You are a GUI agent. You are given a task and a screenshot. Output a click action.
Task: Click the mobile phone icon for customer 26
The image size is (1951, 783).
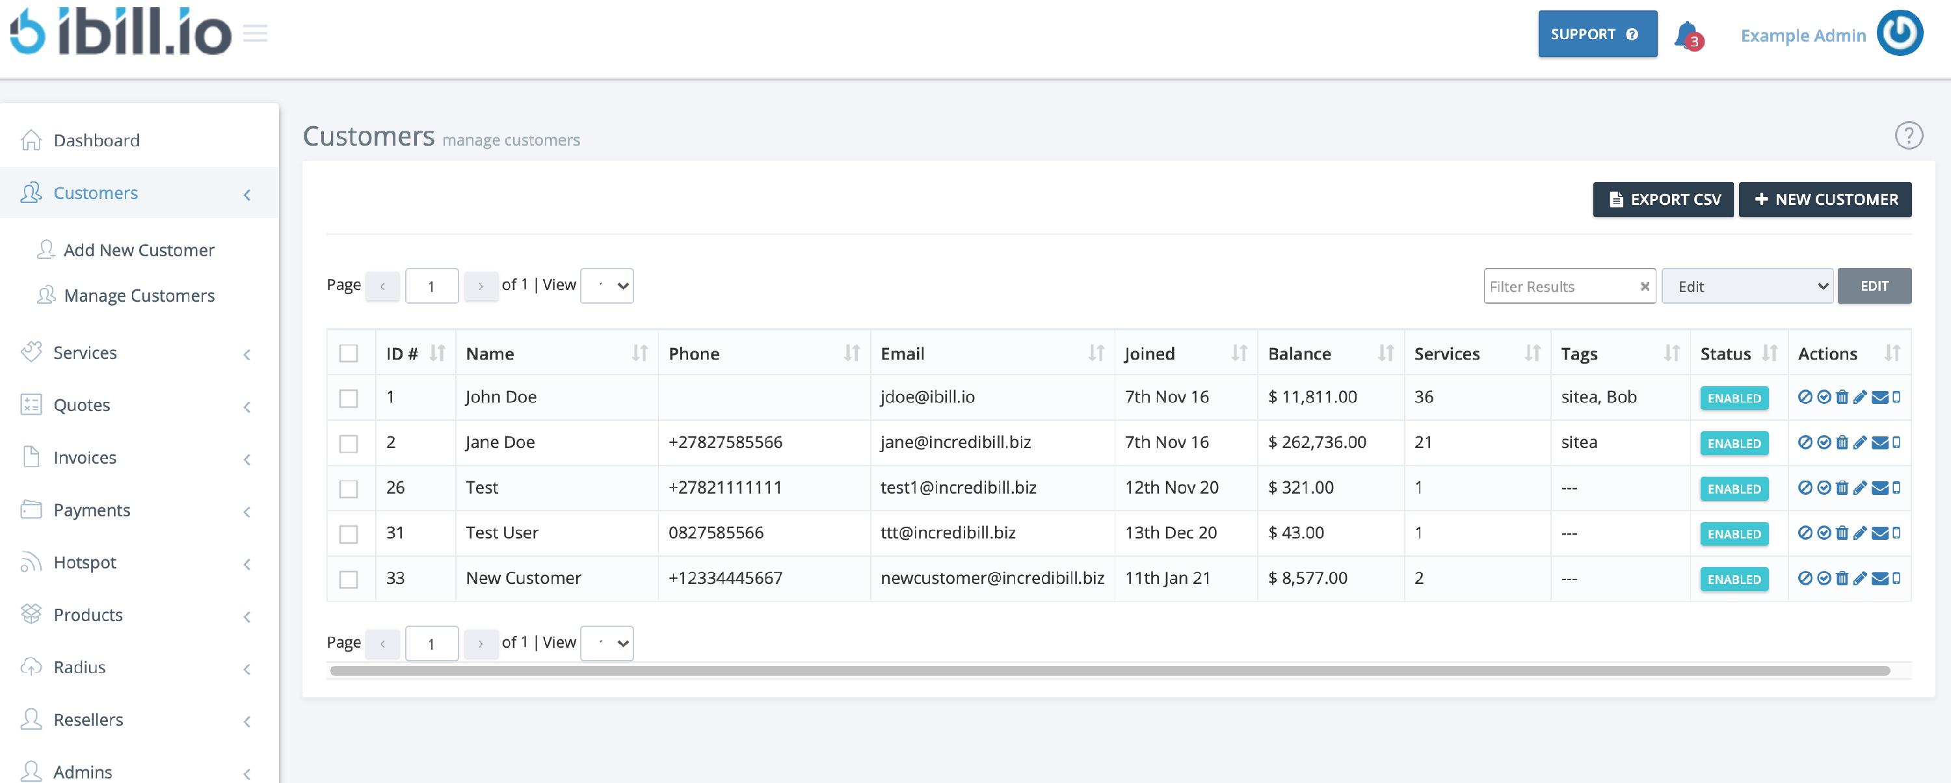coord(1896,488)
